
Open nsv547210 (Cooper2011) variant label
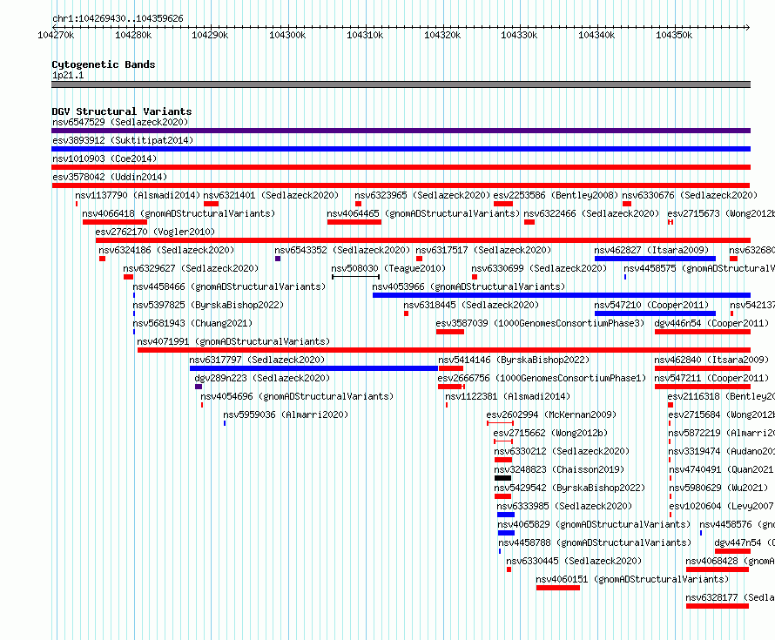pos(651,305)
